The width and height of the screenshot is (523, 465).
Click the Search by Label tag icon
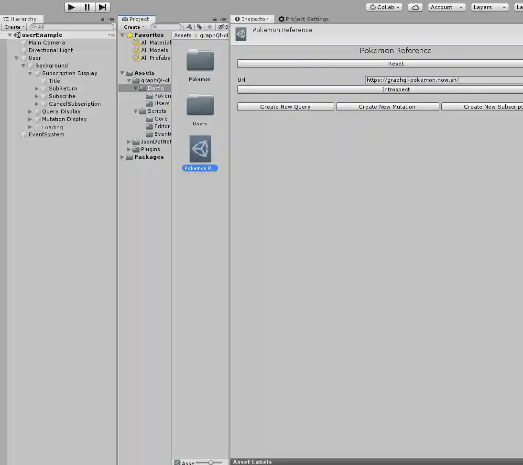click(199, 27)
